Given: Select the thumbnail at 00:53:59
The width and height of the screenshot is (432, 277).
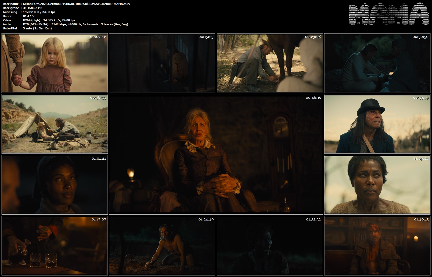Looking at the screenshot, I should click(x=377, y=124).
